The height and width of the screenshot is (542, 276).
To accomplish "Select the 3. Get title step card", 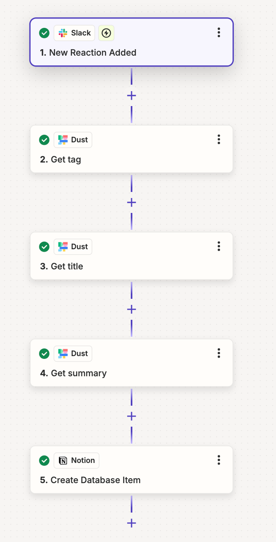I will click(132, 256).
